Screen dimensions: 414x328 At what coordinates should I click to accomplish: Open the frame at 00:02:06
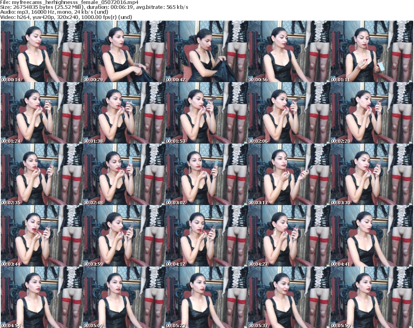(x=289, y=113)
